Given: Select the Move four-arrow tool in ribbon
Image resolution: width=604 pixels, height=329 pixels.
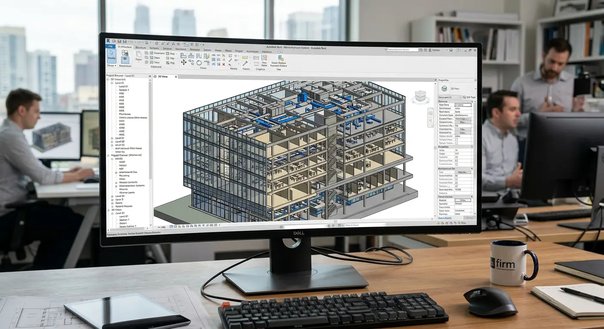Looking at the screenshot, I should coord(184,63).
